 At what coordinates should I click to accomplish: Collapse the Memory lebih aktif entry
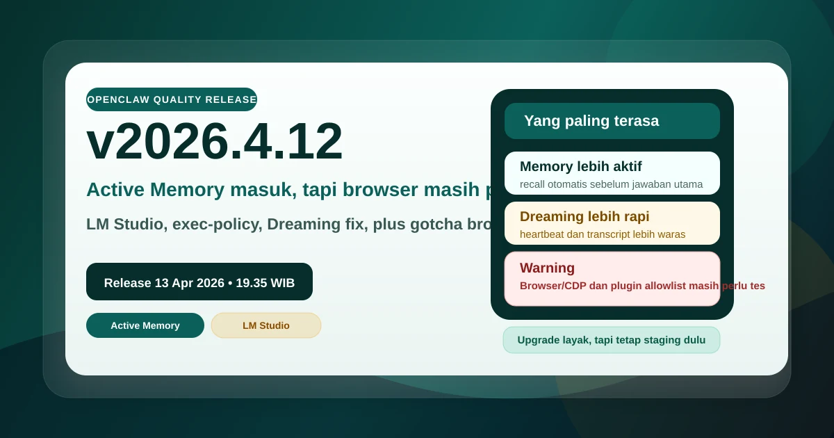(x=612, y=173)
